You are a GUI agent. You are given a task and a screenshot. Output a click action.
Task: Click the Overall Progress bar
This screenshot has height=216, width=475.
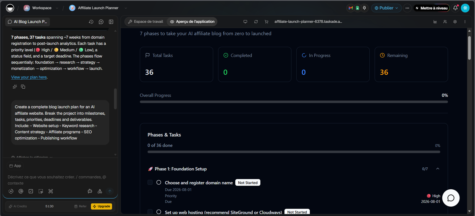294,102
